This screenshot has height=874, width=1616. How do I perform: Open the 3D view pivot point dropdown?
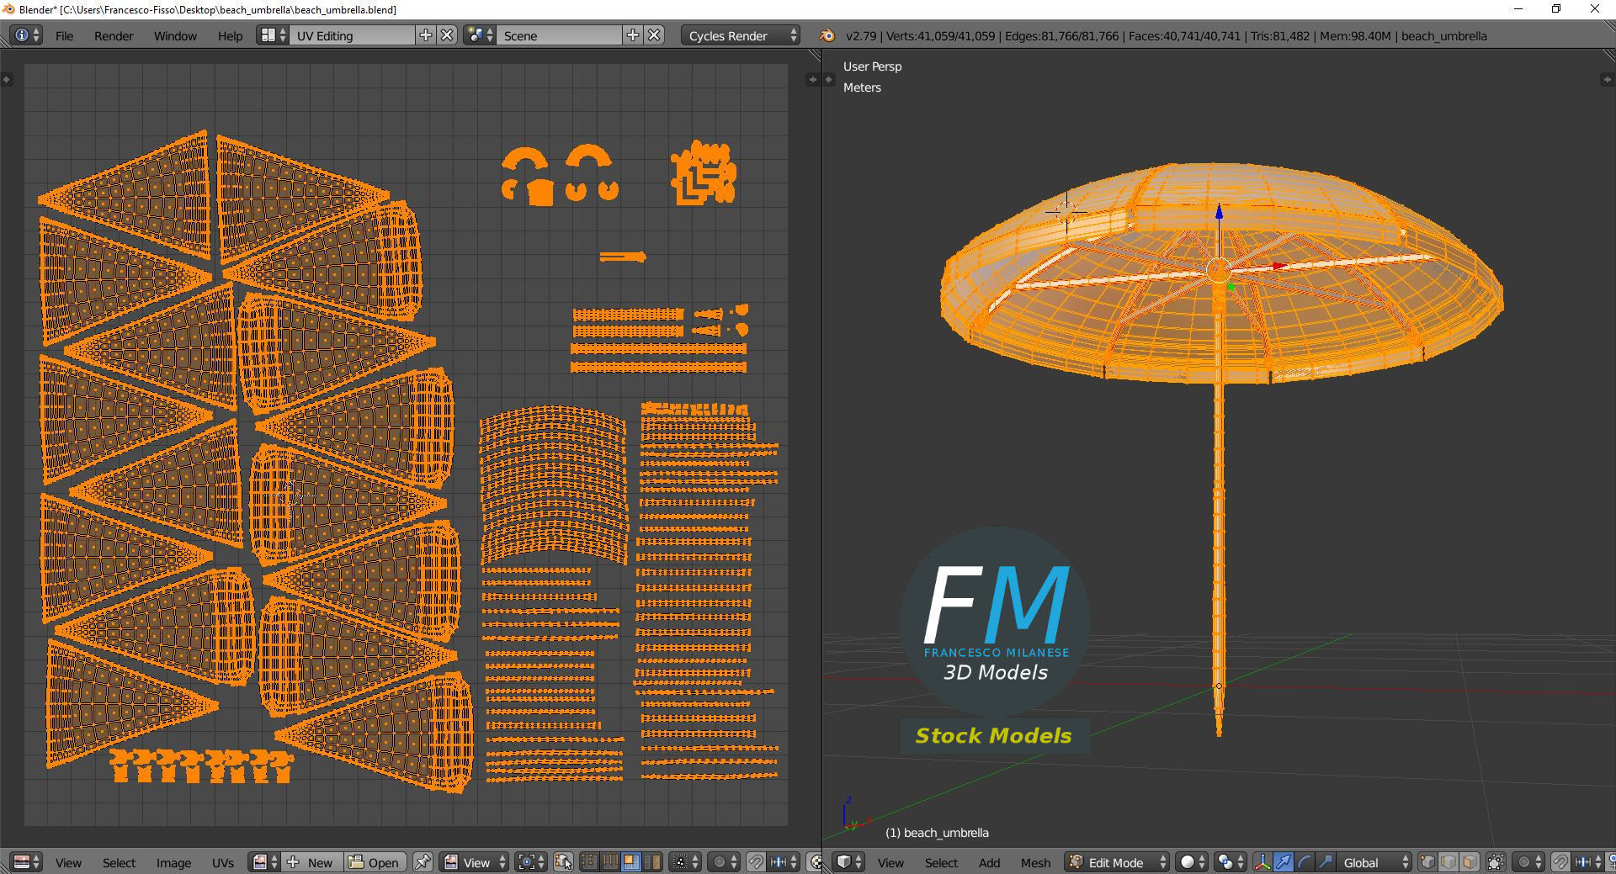tap(1231, 862)
